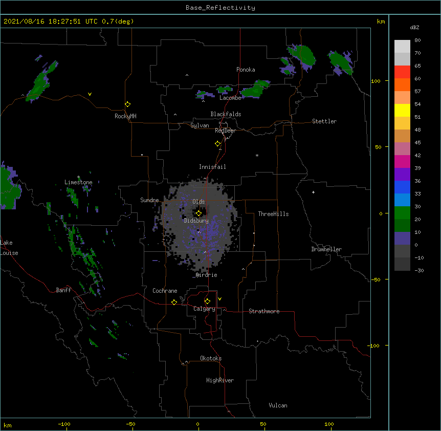Viewport: 441px width, 431px height.
Task: Select the indigo 0-10 dBZ legend swatch
Action: pos(402,239)
